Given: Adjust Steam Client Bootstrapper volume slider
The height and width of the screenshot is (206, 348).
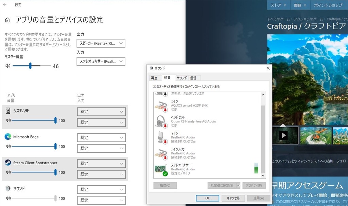Looking at the screenshot, I should [x=55, y=172].
